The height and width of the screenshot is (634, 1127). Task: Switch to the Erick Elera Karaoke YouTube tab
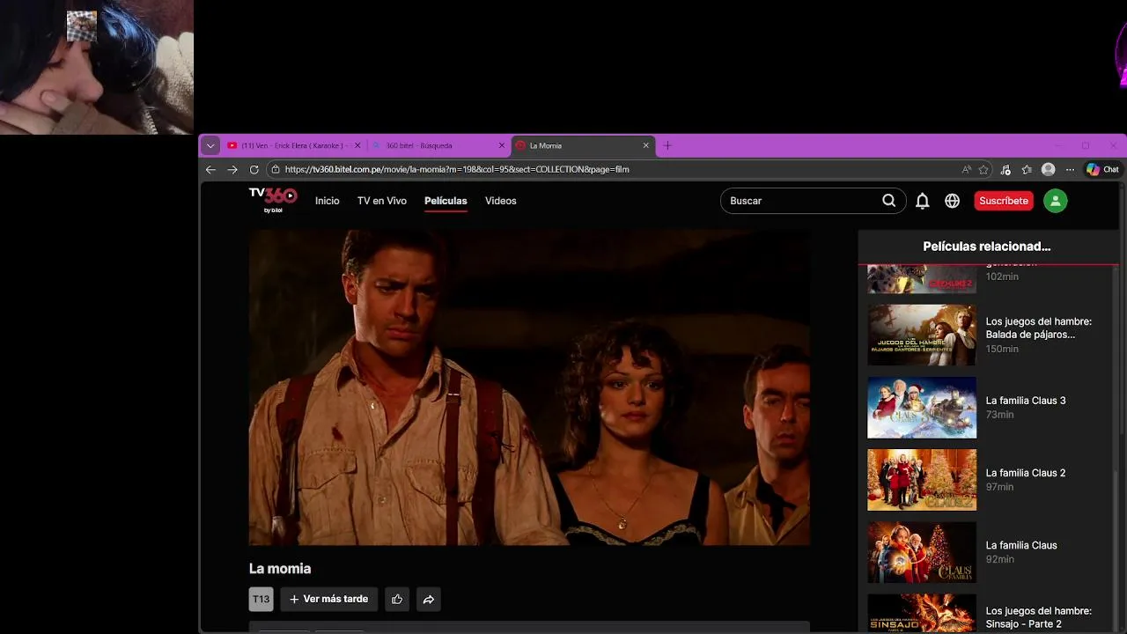(293, 145)
